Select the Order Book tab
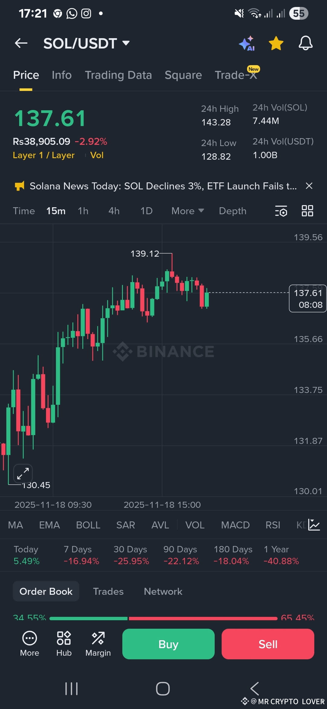Screen dimensions: 327x709 [46, 591]
